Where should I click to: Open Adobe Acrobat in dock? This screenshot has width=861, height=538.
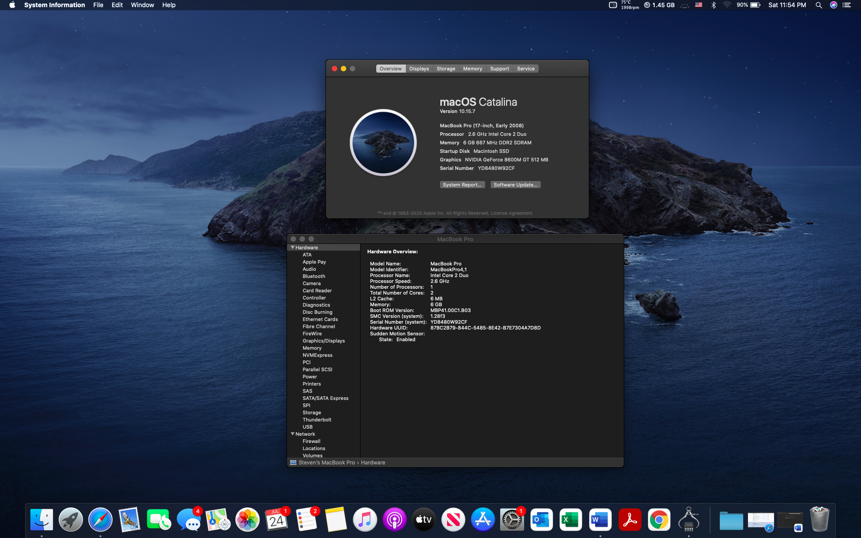tap(630, 520)
